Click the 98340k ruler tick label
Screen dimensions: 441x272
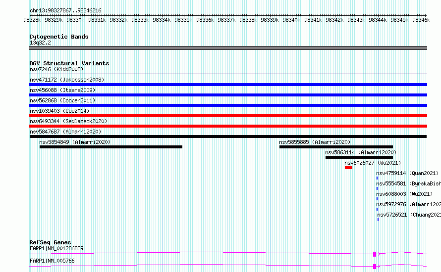pos(291,20)
